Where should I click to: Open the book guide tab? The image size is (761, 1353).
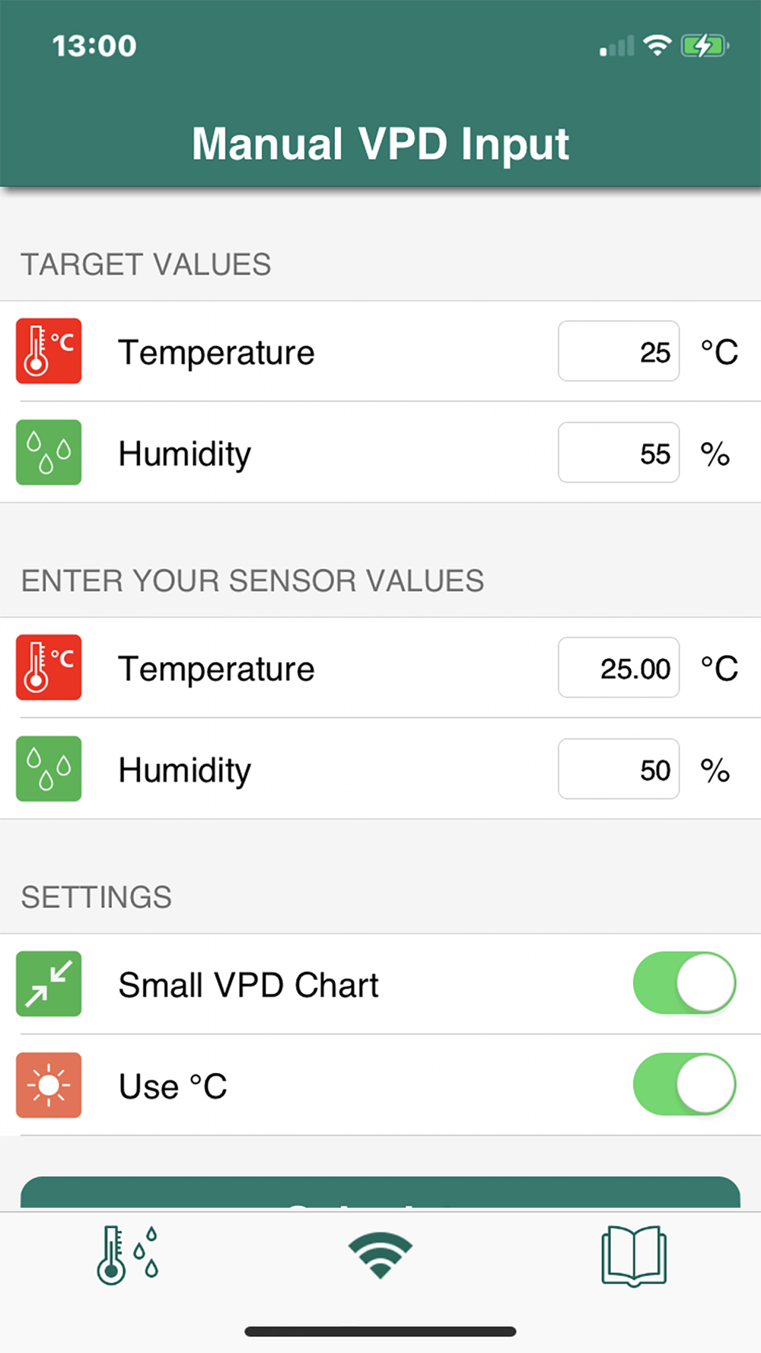coord(634,1256)
